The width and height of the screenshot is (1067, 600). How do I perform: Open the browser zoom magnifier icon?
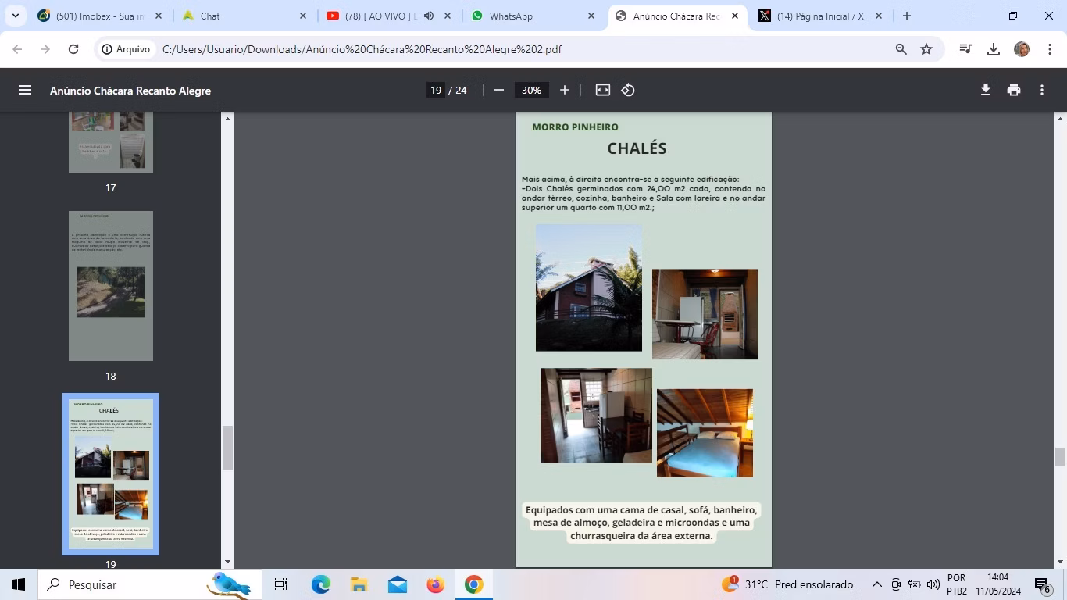pos(901,49)
